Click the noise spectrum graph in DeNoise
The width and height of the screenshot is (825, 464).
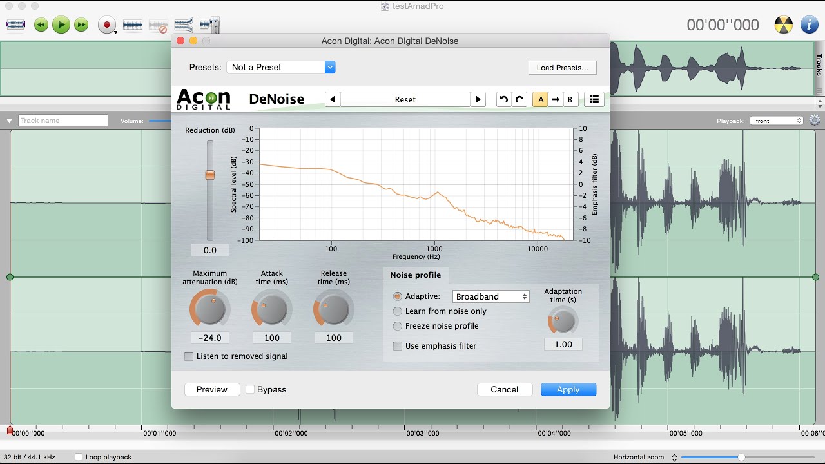tap(416, 184)
